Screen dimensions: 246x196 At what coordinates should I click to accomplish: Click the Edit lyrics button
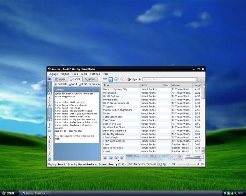click(x=83, y=84)
